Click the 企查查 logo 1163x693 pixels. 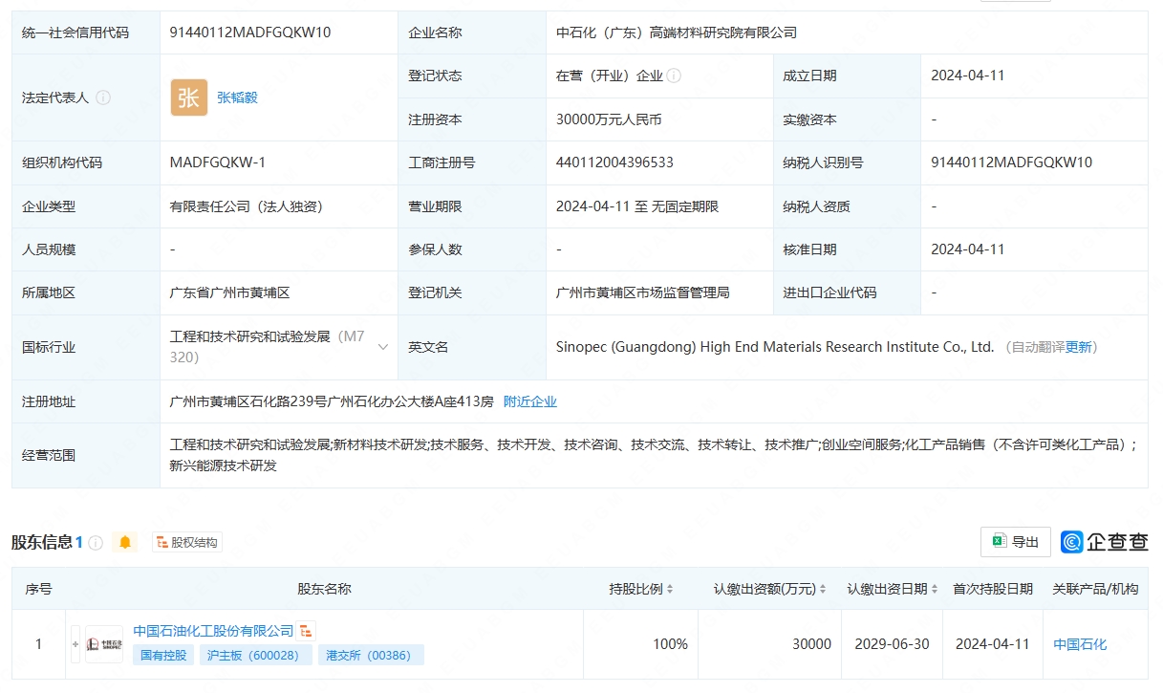1105,542
